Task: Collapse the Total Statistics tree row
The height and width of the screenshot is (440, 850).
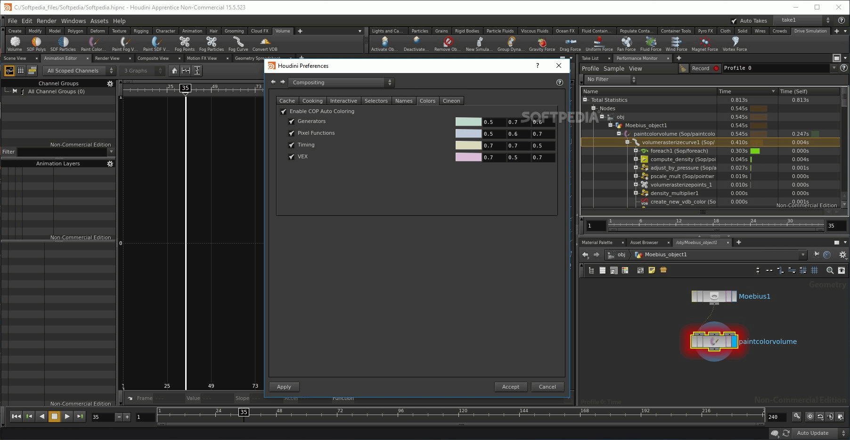Action: (585, 100)
